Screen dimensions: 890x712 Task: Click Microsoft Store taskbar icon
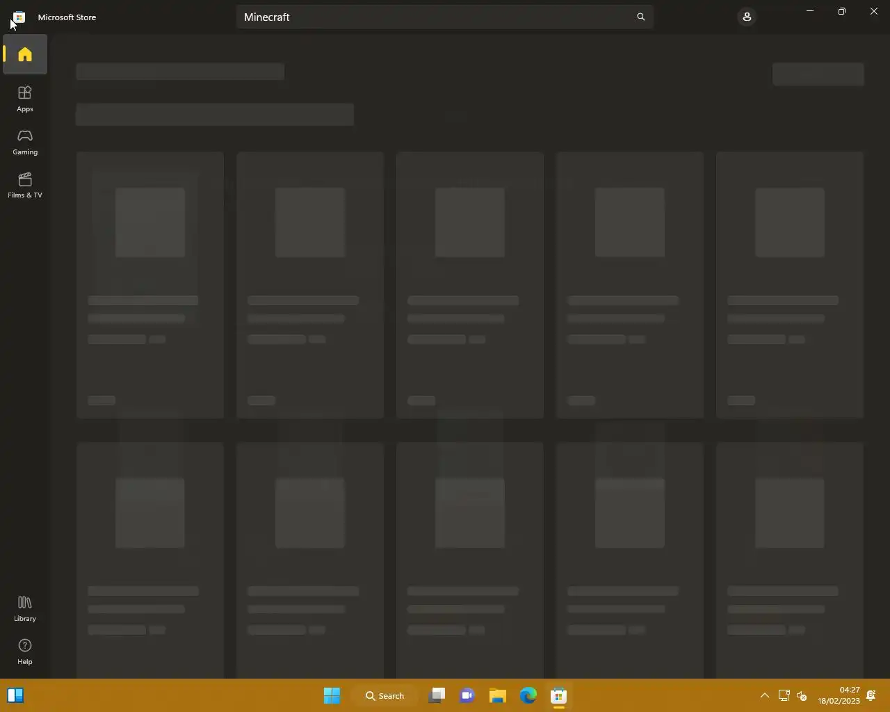point(559,695)
